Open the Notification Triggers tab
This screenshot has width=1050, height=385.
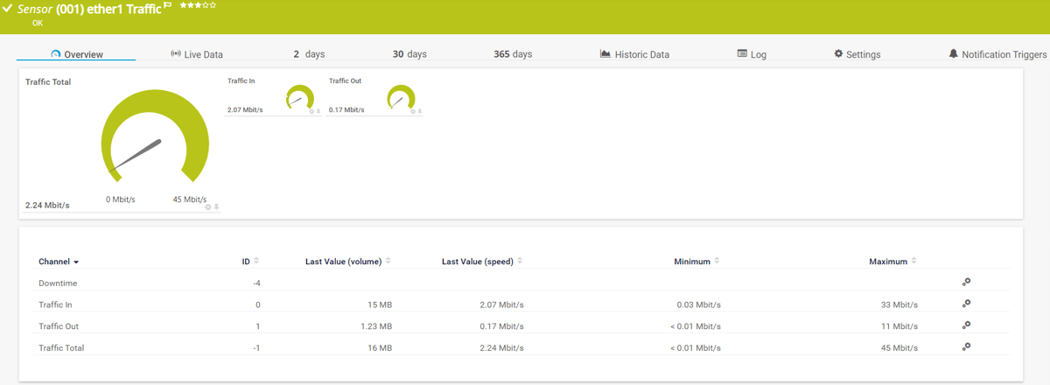pos(997,54)
